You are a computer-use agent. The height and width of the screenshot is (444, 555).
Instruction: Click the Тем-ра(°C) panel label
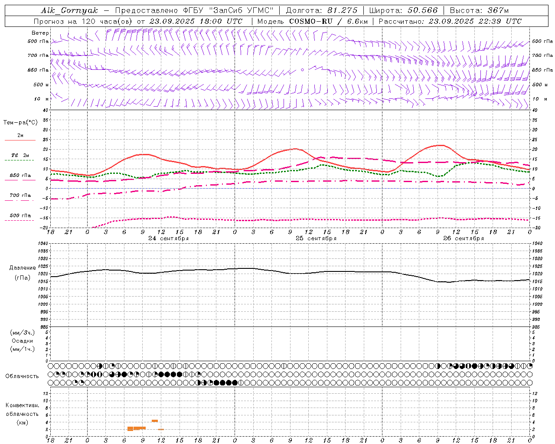[20, 123]
